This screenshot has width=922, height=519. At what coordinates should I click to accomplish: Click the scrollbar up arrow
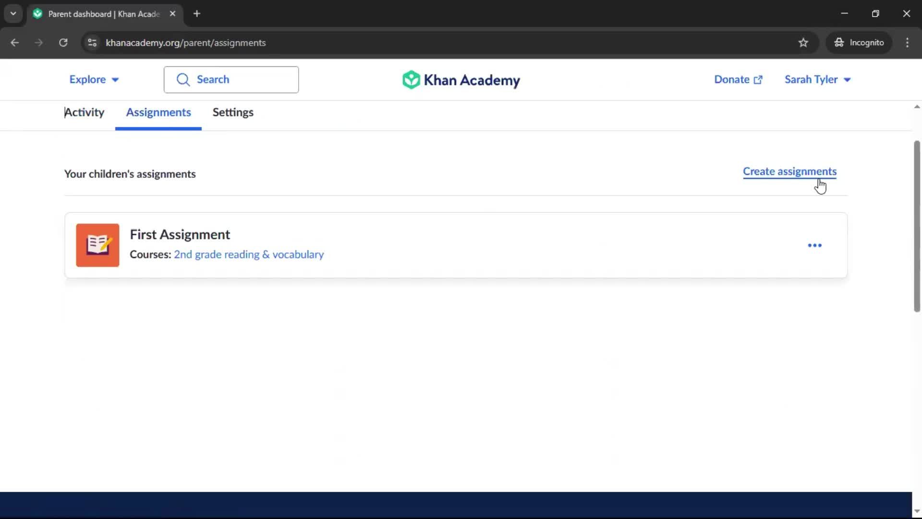point(917,107)
